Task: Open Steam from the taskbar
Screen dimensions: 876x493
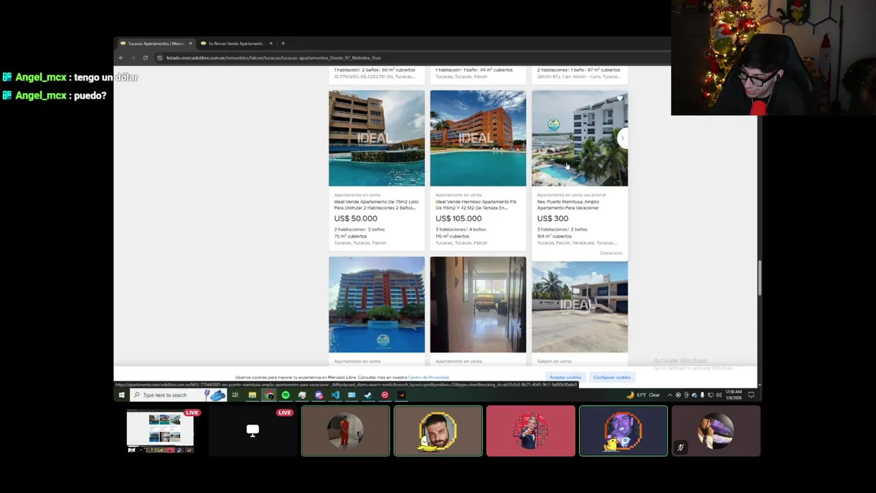Action: (368, 395)
